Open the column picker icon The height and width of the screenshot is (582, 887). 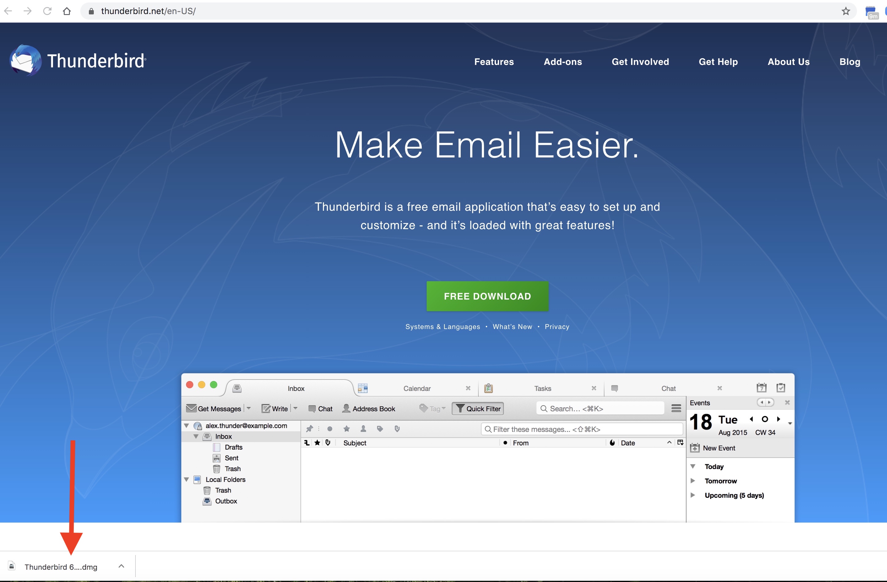point(680,442)
